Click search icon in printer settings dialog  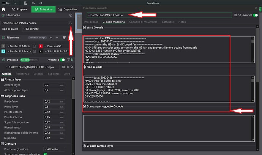click(240, 15)
